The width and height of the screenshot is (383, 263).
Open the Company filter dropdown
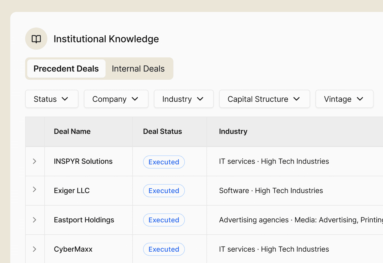pyautogui.click(x=116, y=99)
